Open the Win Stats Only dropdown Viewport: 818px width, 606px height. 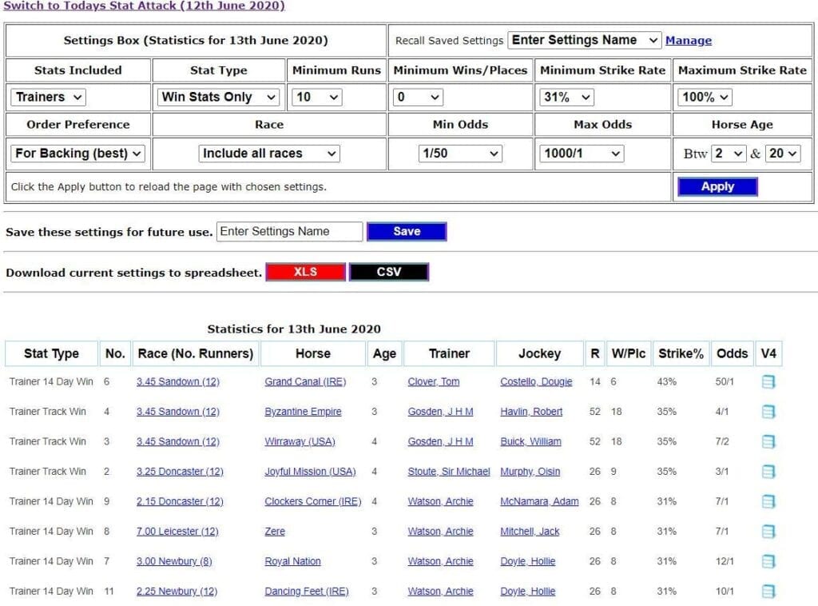click(x=218, y=97)
